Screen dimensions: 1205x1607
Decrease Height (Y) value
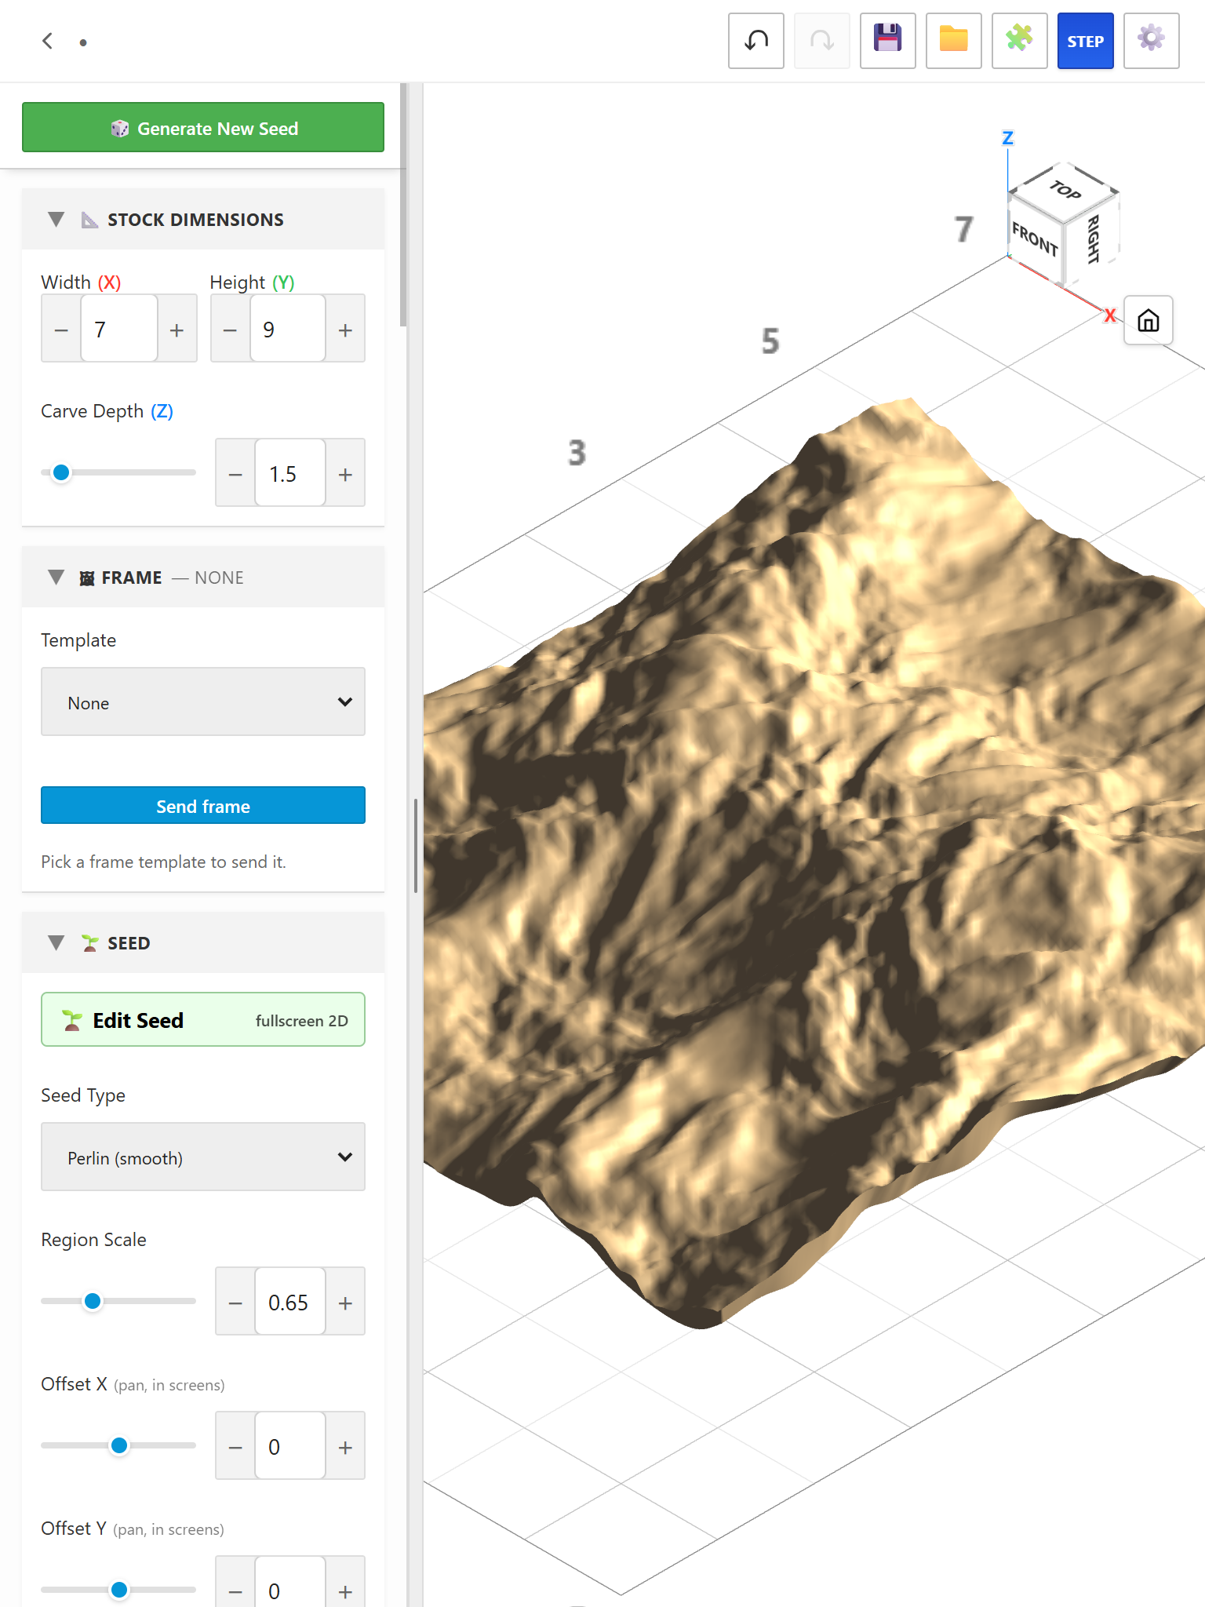coord(230,329)
